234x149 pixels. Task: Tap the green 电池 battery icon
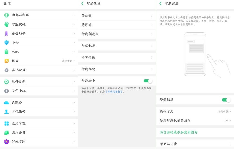6,52
